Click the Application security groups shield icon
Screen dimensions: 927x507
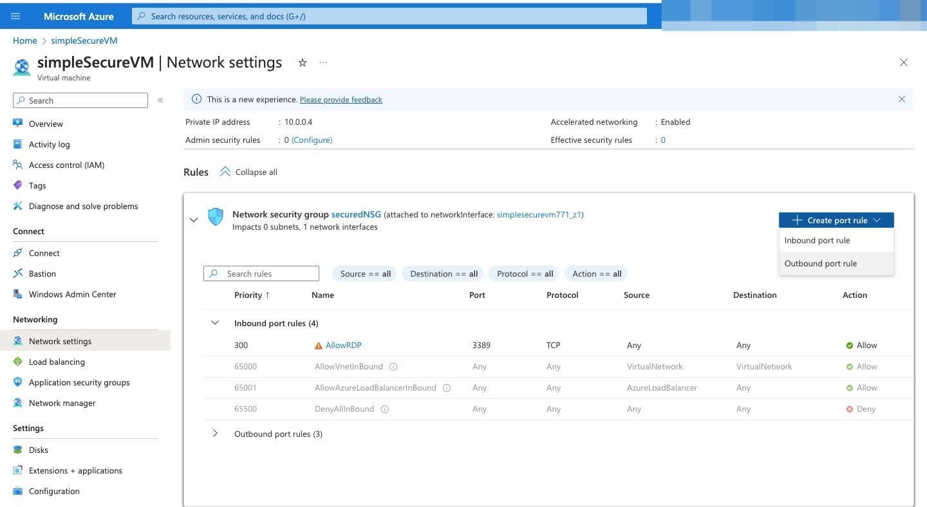(x=18, y=382)
